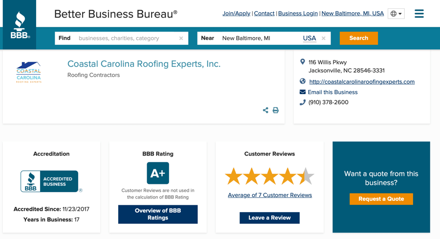440x239 pixels.
Task: Click Overview of BBB Ratings button
Action: 158,215
